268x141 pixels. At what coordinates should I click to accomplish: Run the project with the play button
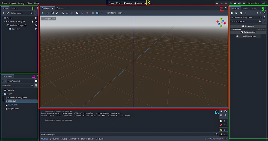tap(217, 3)
